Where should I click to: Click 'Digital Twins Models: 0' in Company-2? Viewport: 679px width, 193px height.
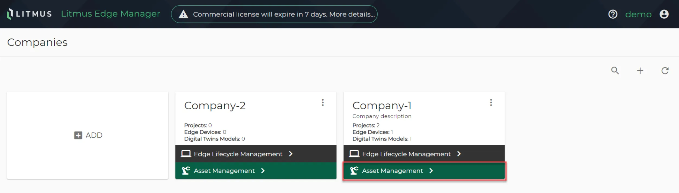tap(215, 139)
